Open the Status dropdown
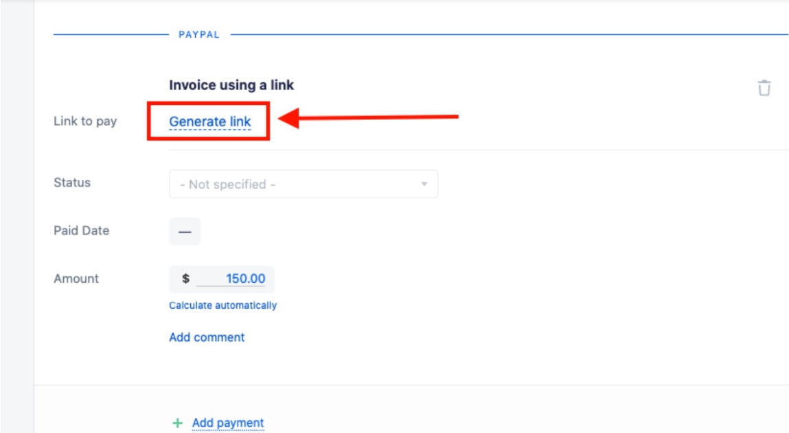Image resolution: width=789 pixels, height=433 pixels. pos(304,184)
